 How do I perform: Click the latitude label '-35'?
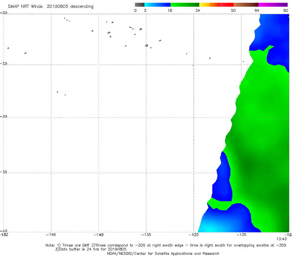pos(4,172)
